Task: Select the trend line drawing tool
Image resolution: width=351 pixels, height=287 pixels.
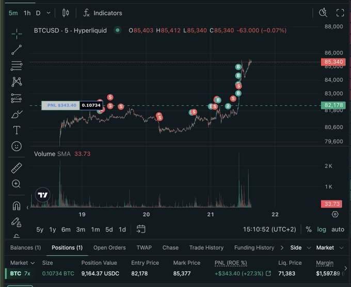Action: click(x=17, y=49)
